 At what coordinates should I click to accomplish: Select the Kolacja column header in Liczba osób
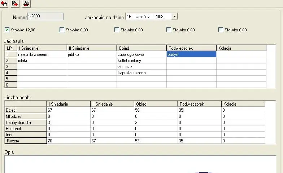[x=243, y=104]
